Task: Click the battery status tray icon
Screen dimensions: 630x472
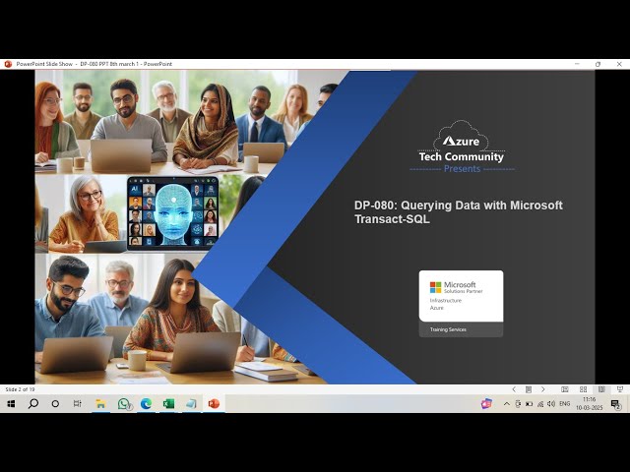Action: [530, 404]
